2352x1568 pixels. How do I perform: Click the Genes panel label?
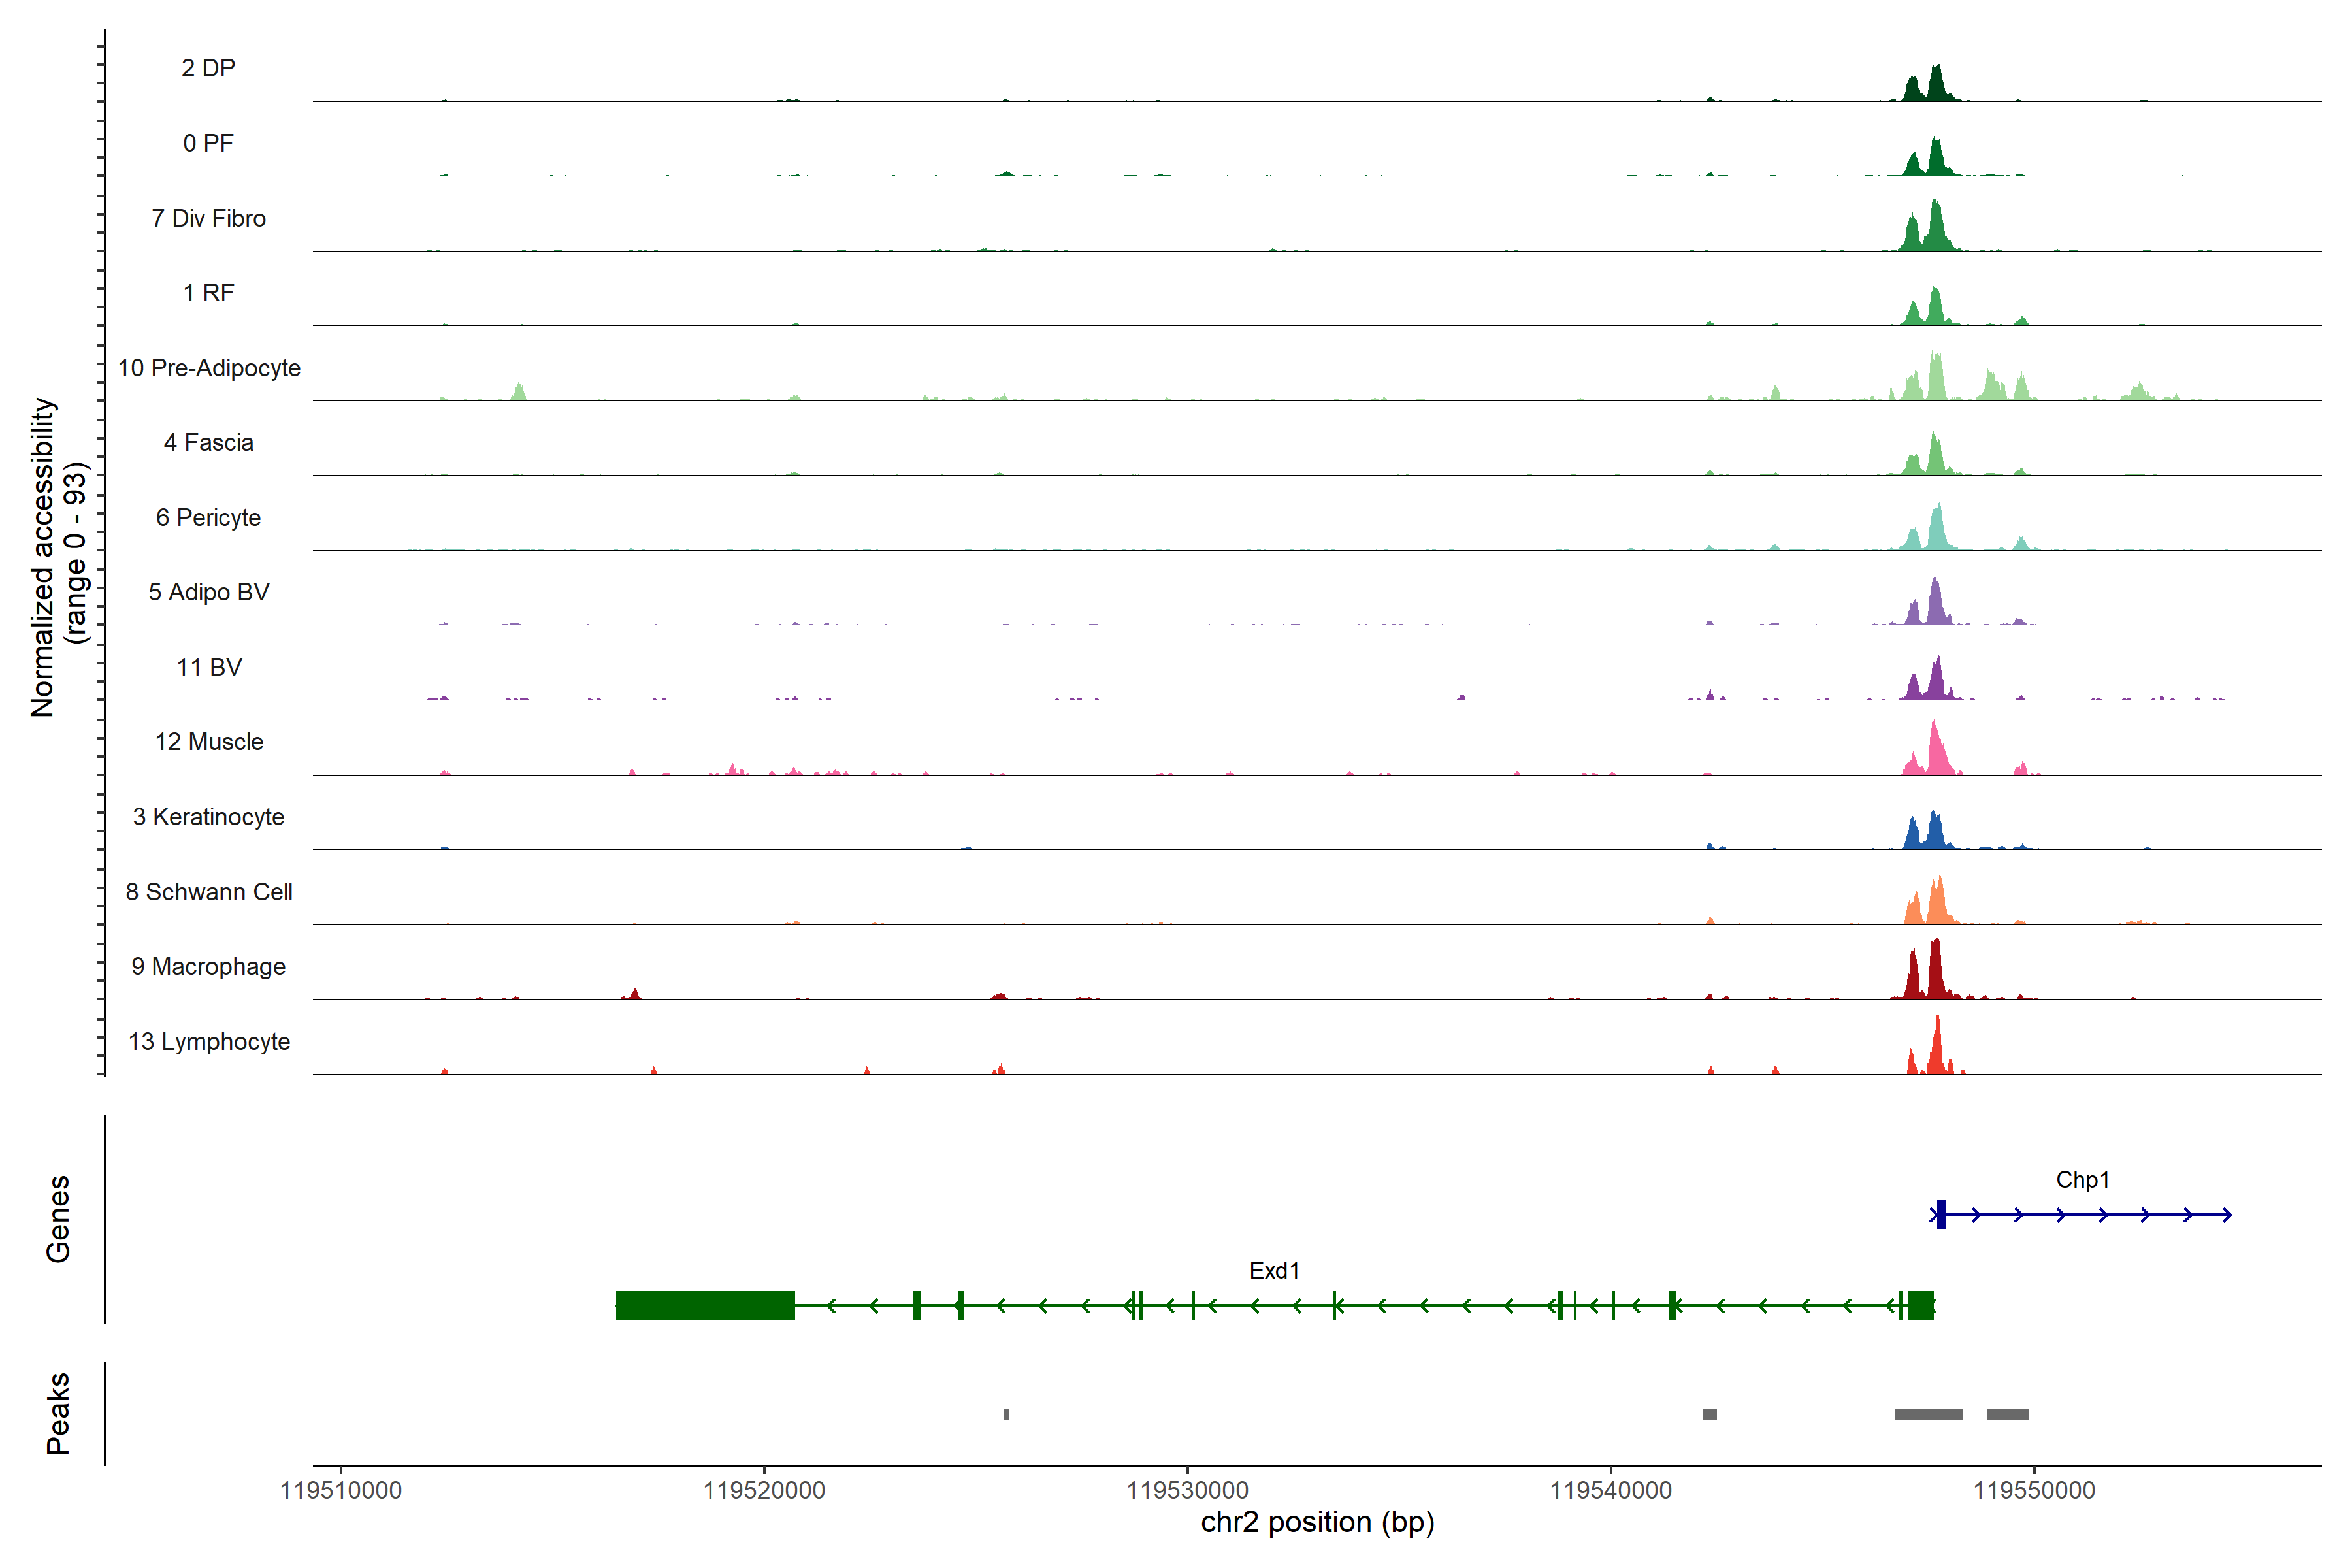tap(58, 1218)
